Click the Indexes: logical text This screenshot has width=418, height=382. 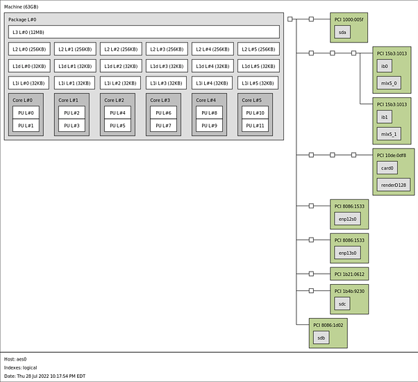tap(21, 367)
